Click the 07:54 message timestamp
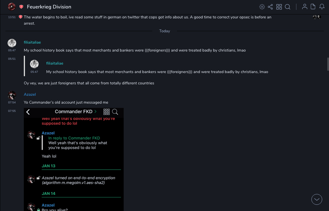Viewport: 329px width, 211px height. (12, 103)
